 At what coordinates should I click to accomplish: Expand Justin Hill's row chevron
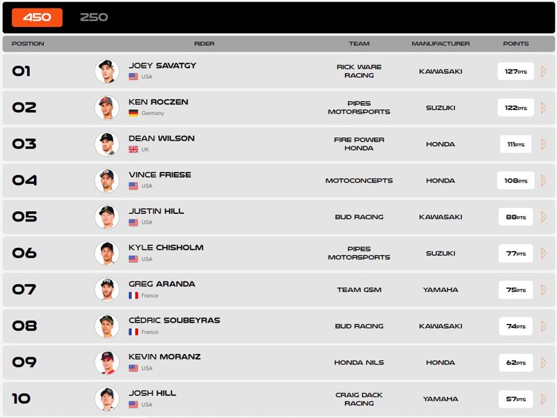[x=543, y=217]
